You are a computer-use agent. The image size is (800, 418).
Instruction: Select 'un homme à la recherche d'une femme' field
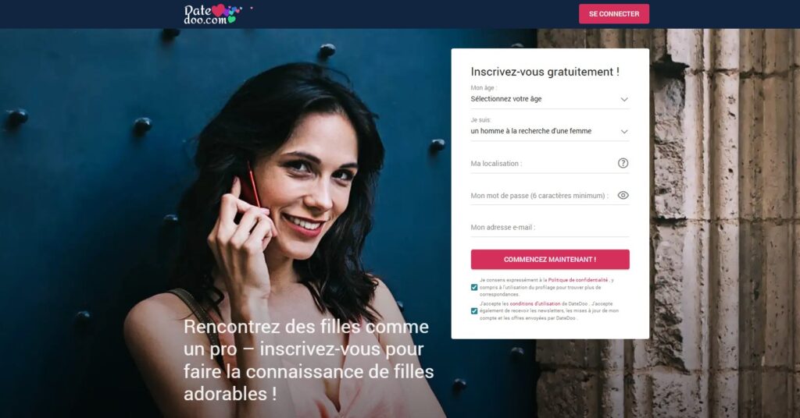(550, 131)
